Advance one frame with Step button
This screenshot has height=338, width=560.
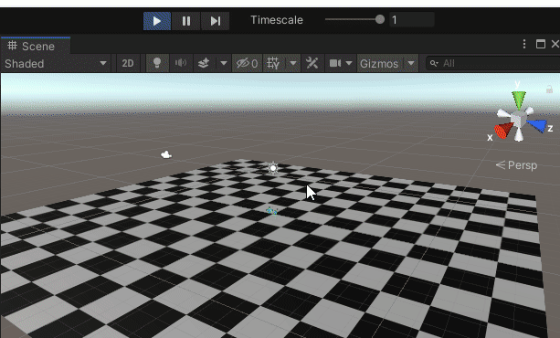[215, 21]
